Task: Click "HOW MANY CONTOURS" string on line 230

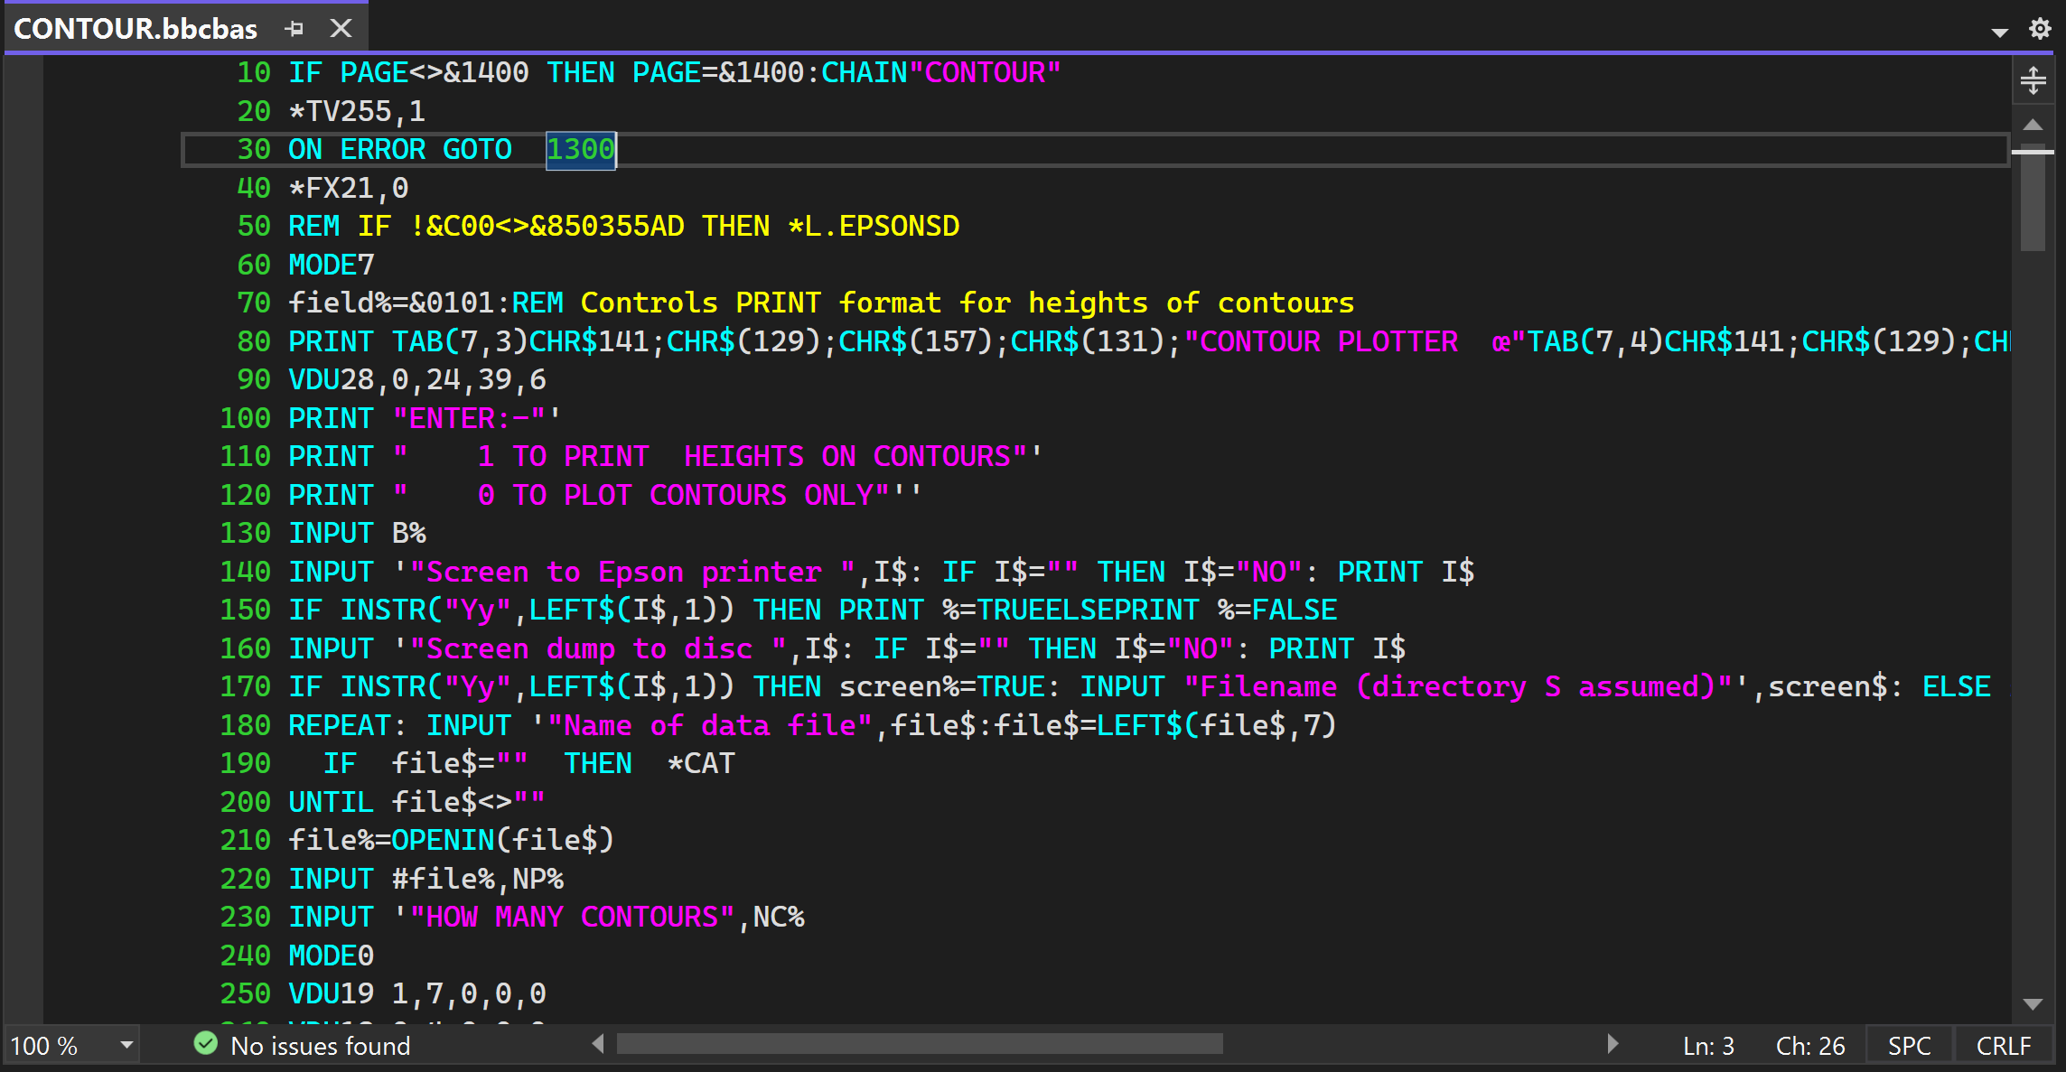Action: pos(573,917)
